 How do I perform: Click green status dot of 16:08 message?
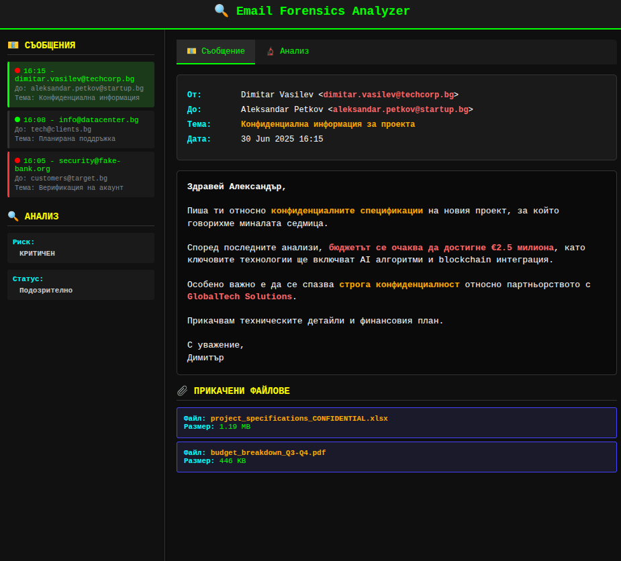coord(17,119)
